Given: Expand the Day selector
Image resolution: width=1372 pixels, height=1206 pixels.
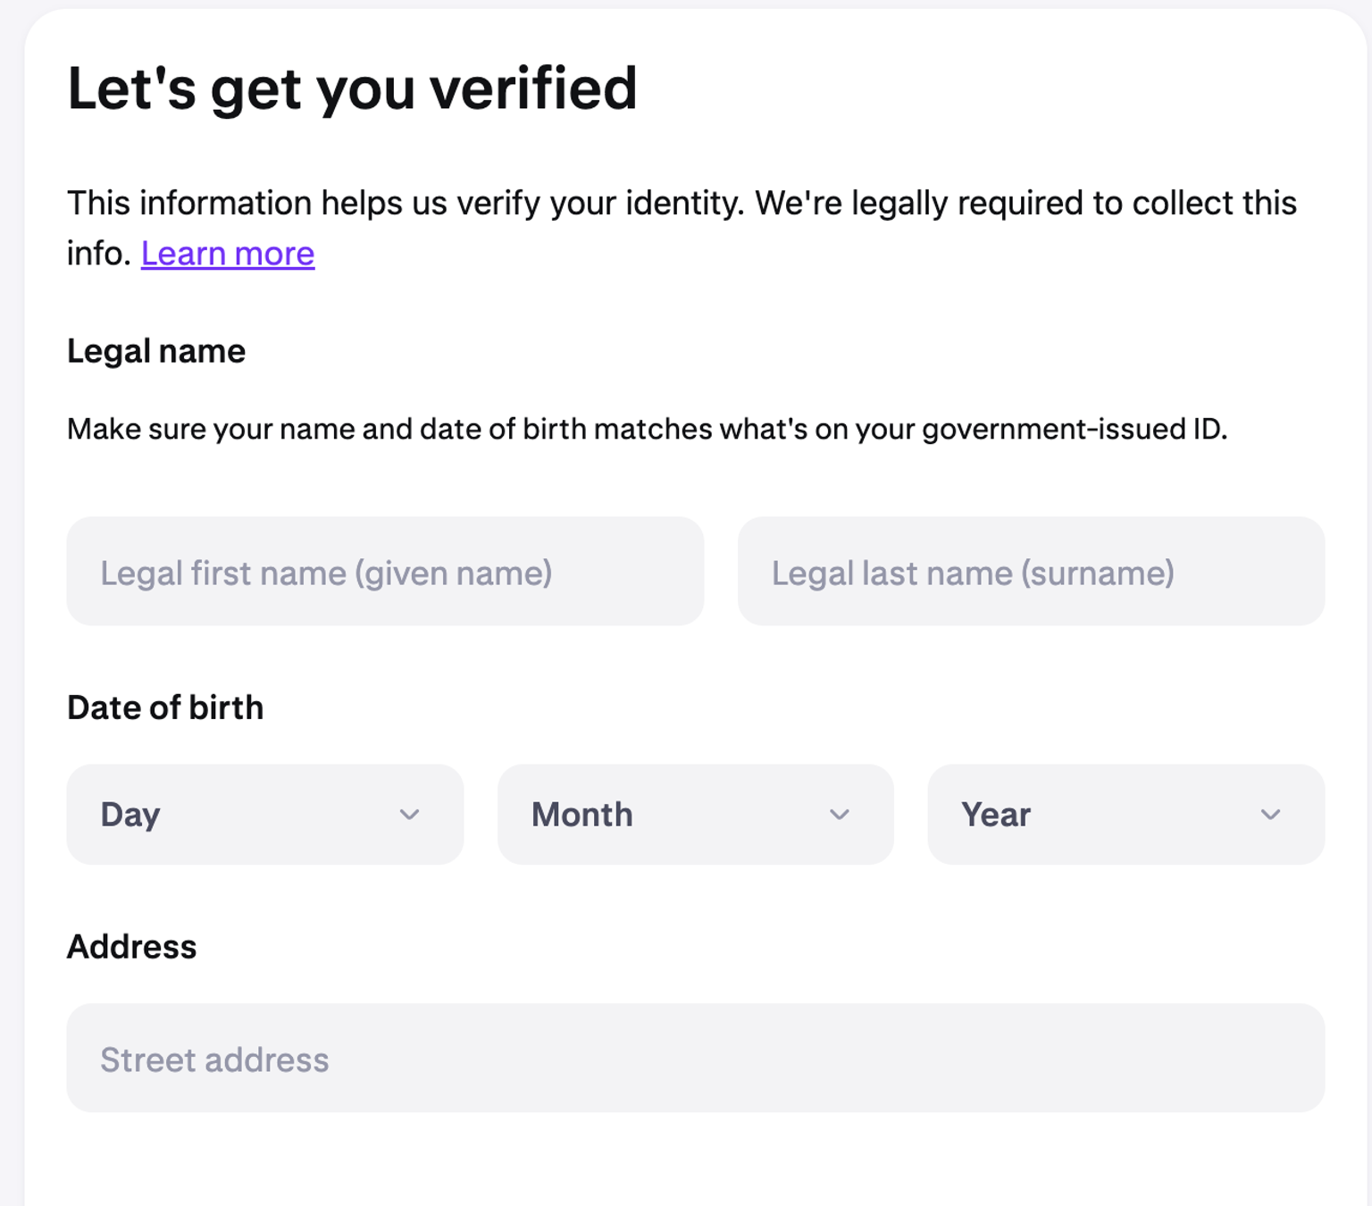Looking at the screenshot, I should [264, 814].
